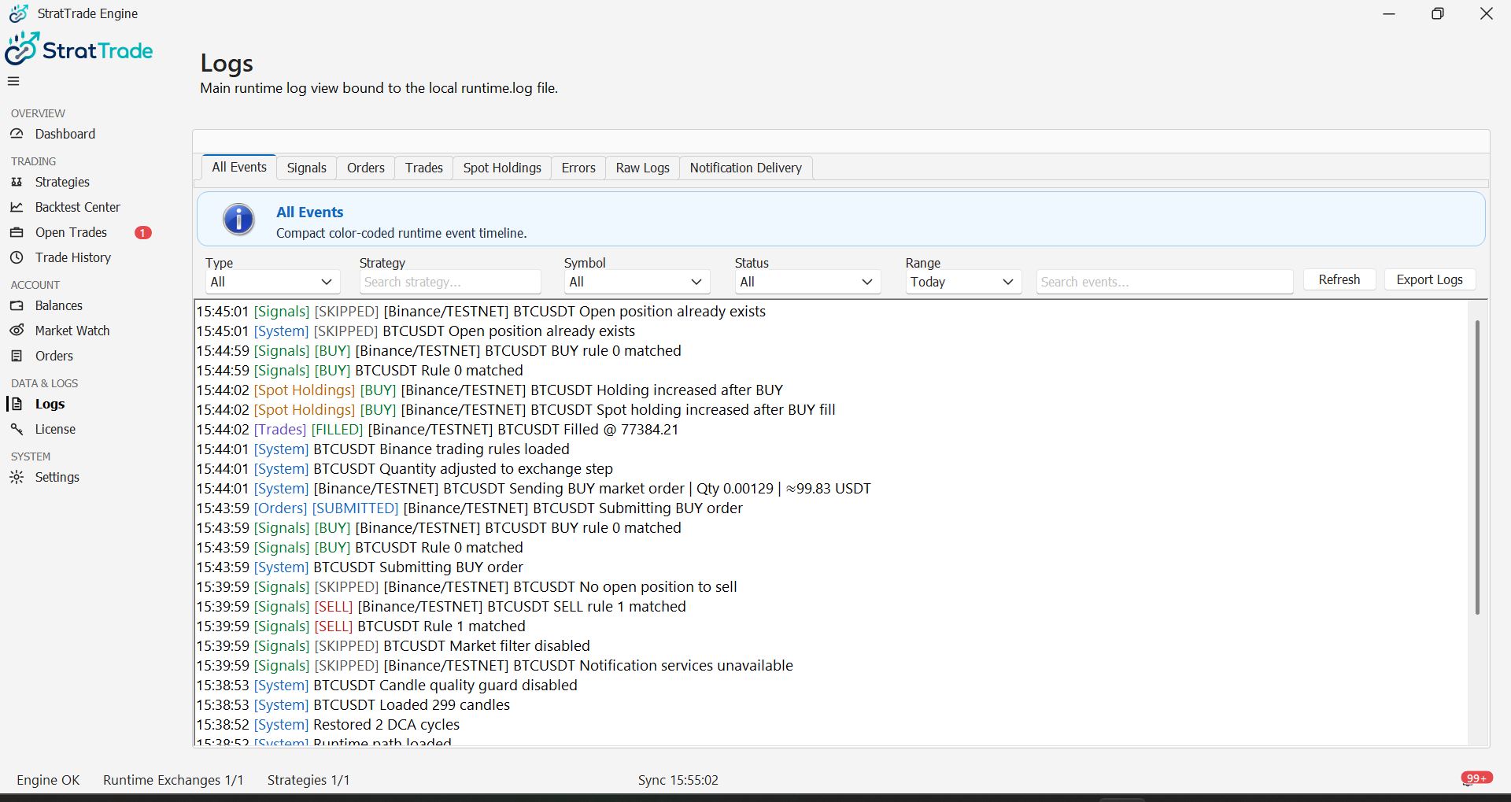Screen dimensions: 1511x802
Task: Click the hamburger menu icon
Action: [x=13, y=81]
